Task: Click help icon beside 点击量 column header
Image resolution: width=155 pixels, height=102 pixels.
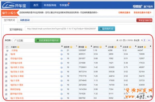Action: click(115, 47)
